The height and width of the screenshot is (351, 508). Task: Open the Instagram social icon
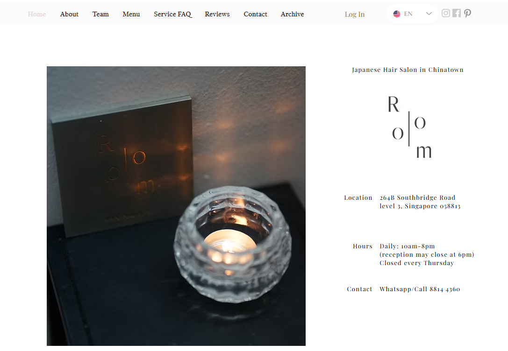(446, 13)
